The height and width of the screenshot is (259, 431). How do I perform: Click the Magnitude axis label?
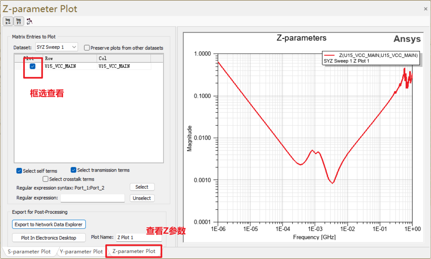(x=190, y=138)
